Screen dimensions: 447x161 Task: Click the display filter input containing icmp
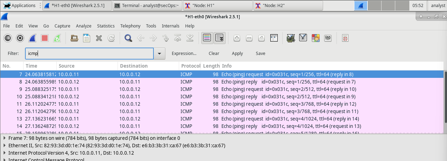[89, 54]
